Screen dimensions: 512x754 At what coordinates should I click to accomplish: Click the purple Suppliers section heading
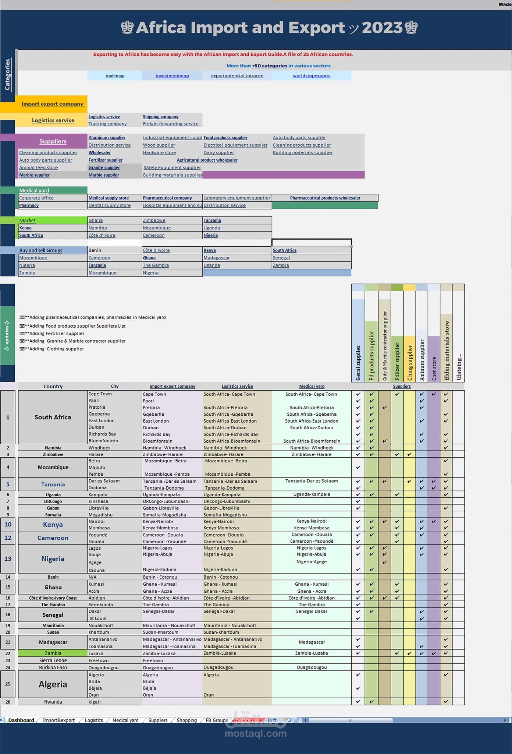pyautogui.click(x=53, y=141)
